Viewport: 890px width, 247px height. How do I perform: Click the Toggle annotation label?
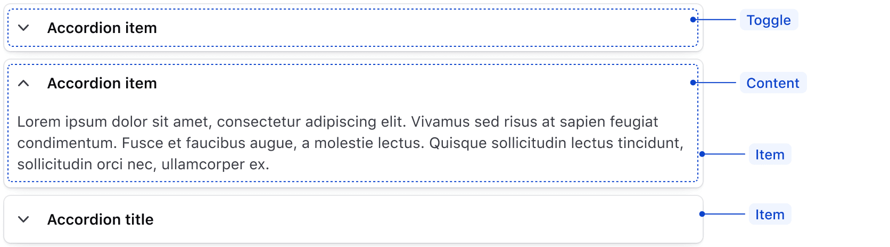(x=768, y=20)
